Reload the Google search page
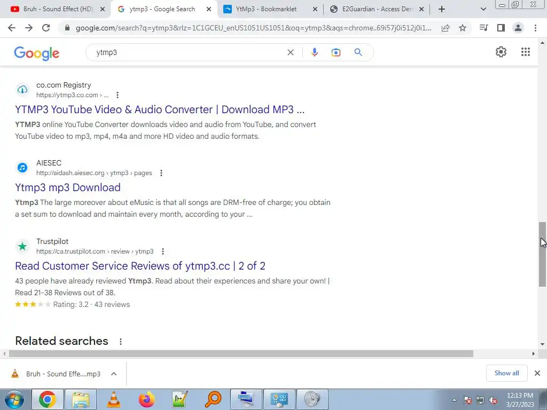547x410 pixels. point(46,28)
